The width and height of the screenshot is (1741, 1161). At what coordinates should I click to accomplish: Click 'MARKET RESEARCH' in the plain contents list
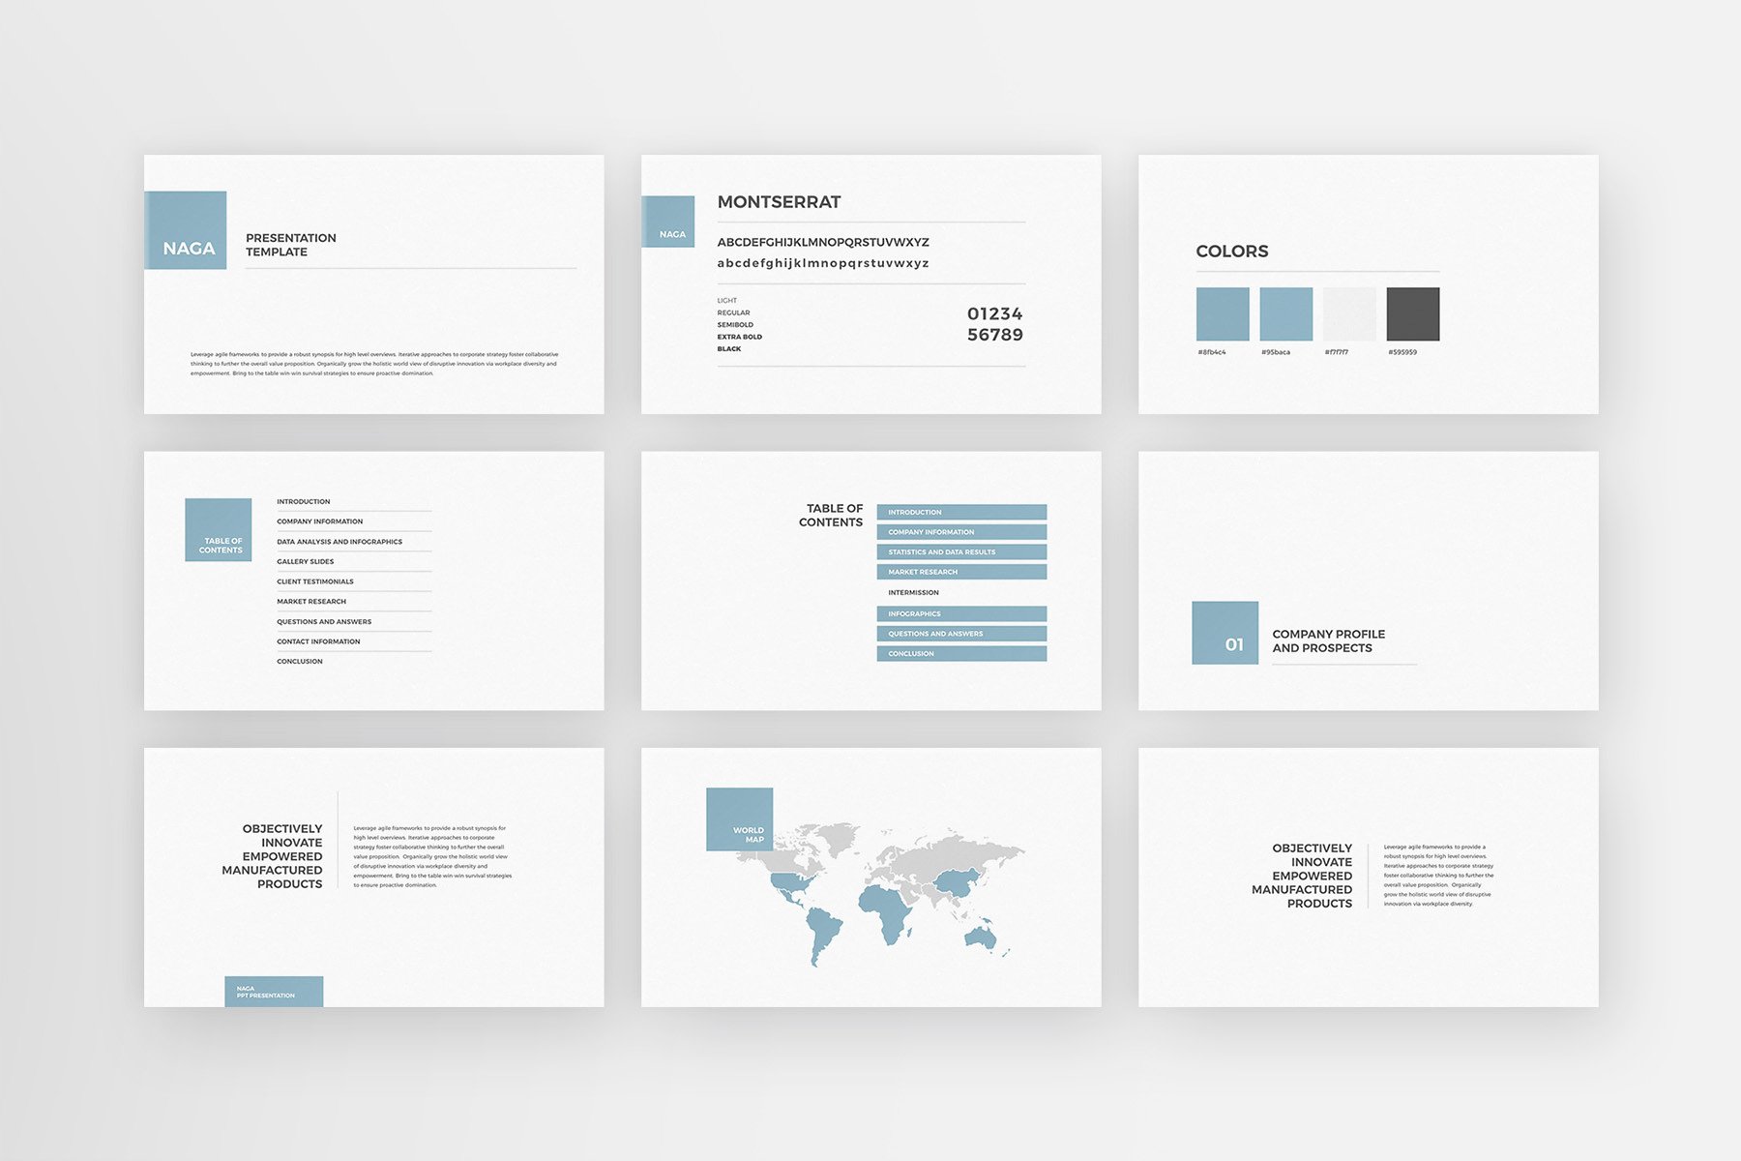(311, 602)
